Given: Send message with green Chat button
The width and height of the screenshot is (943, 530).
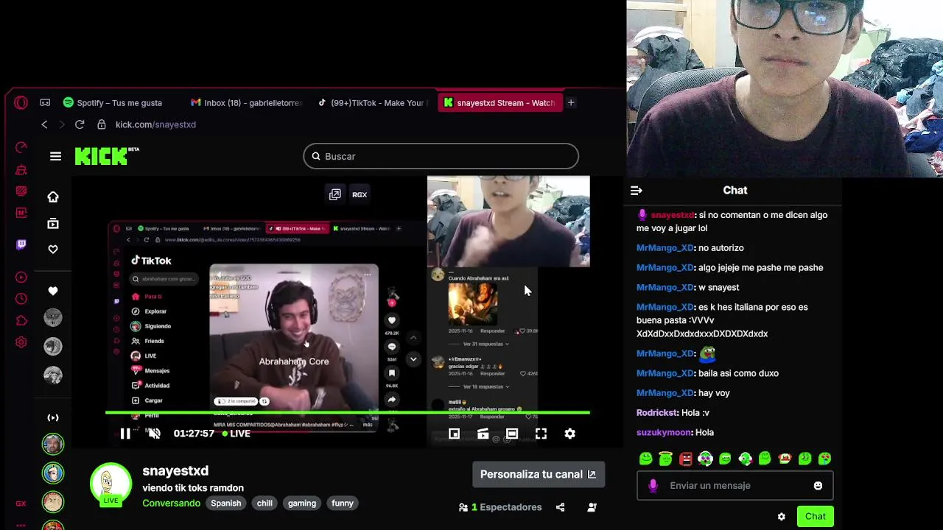Looking at the screenshot, I should [815, 517].
